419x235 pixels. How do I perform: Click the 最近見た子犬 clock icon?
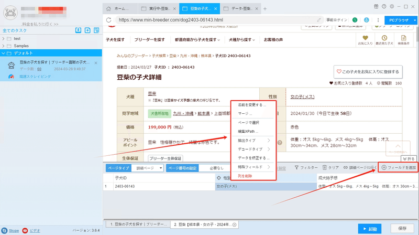(x=384, y=38)
